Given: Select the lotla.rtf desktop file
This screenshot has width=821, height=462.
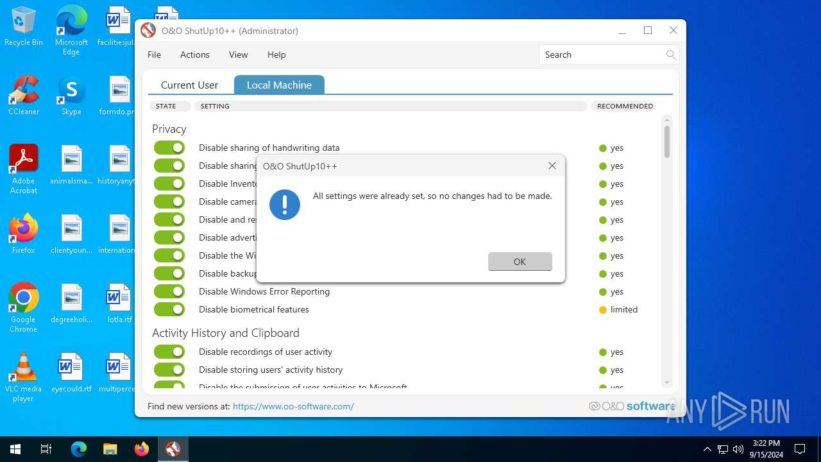Looking at the screenshot, I should pyautogui.click(x=119, y=304).
